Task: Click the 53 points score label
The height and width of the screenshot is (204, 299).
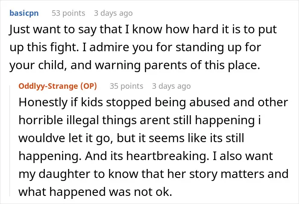Action: click(68, 13)
